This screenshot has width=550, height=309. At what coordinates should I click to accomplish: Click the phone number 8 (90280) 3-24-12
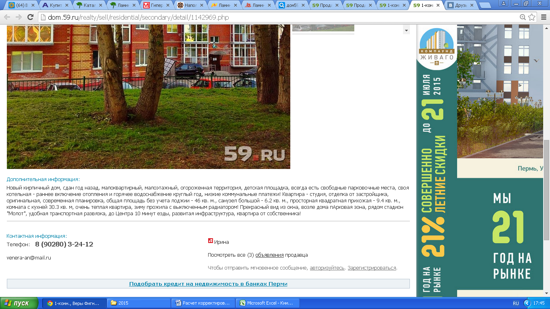[64, 244]
